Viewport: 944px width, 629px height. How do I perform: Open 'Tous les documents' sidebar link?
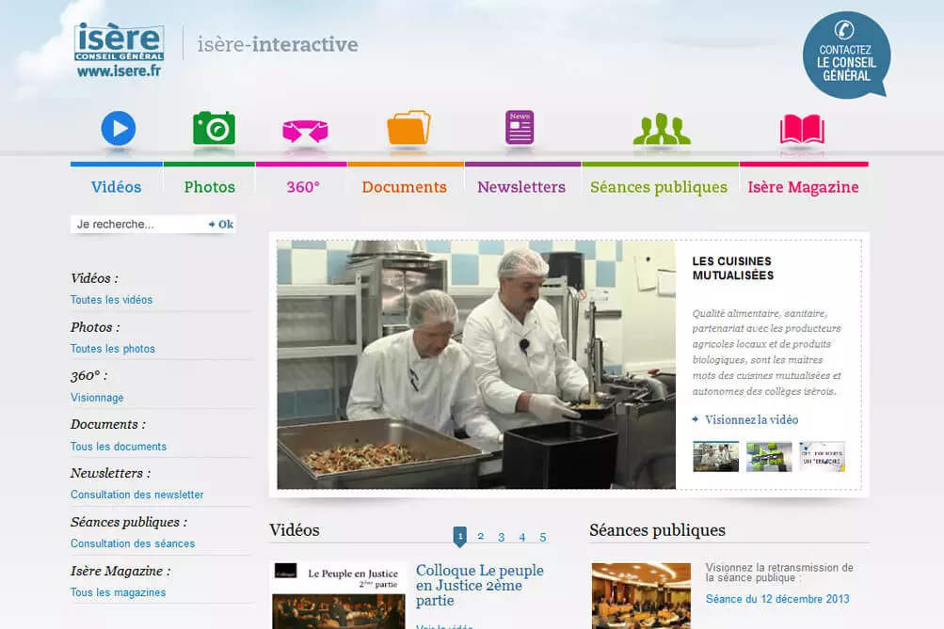point(119,447)
